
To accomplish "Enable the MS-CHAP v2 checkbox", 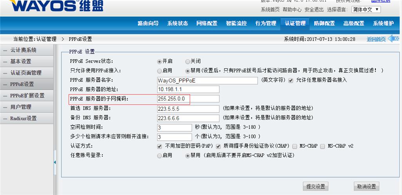I will (x=322, y=146).
